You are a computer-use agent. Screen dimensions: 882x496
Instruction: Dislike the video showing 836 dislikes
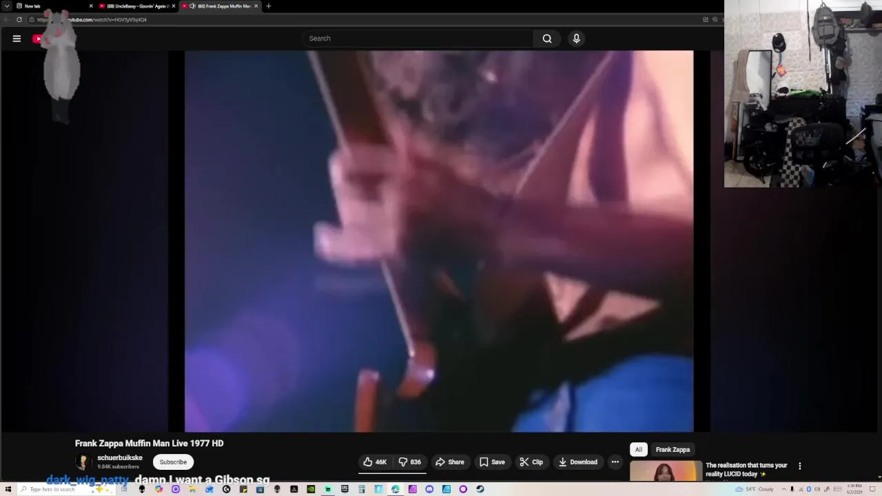point(410,462)
